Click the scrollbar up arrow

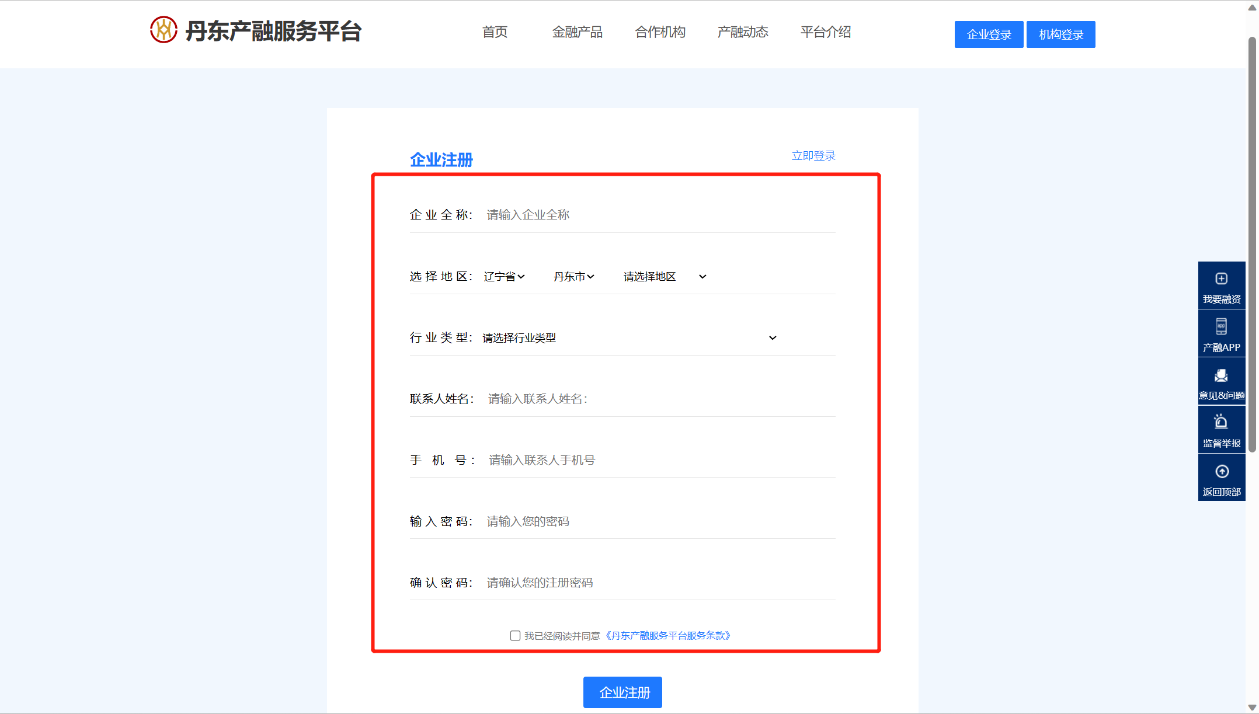point(1252,8)
